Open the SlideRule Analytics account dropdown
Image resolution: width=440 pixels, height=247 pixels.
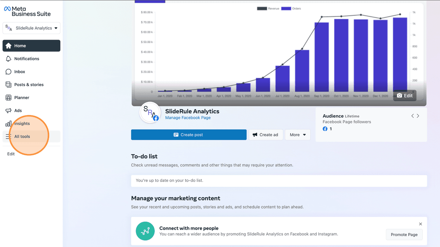(32, 28)
